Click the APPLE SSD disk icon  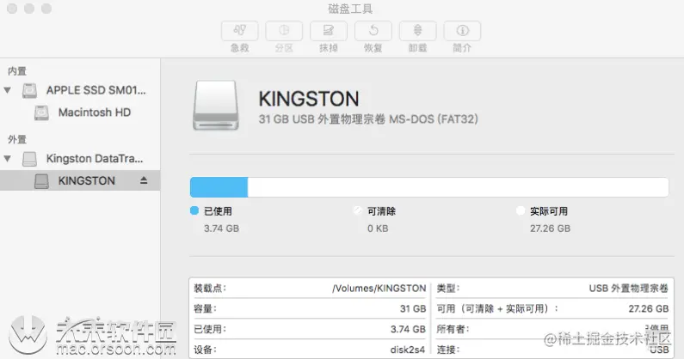point(29,91)
